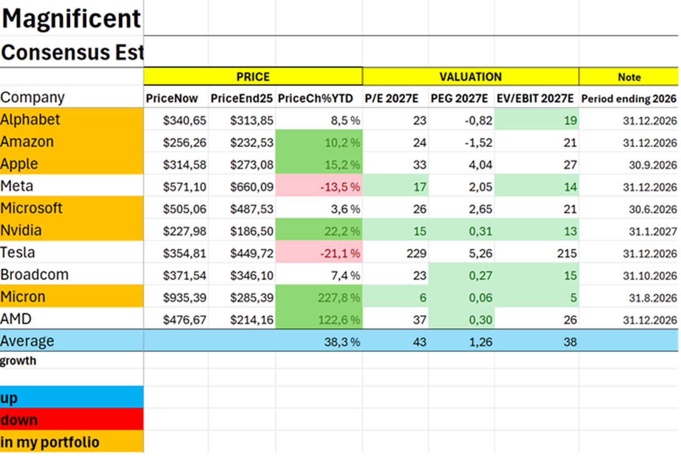681x456 pixels.
Task: Click Tesla's EV/EBIT value 215
Action: [x=537, y=252]
